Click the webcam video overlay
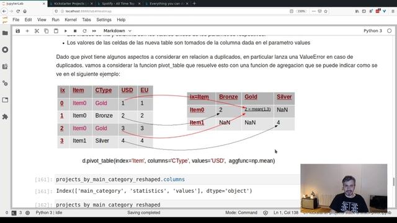This screenshot has width=397, height=223. (x=344, y=188)
